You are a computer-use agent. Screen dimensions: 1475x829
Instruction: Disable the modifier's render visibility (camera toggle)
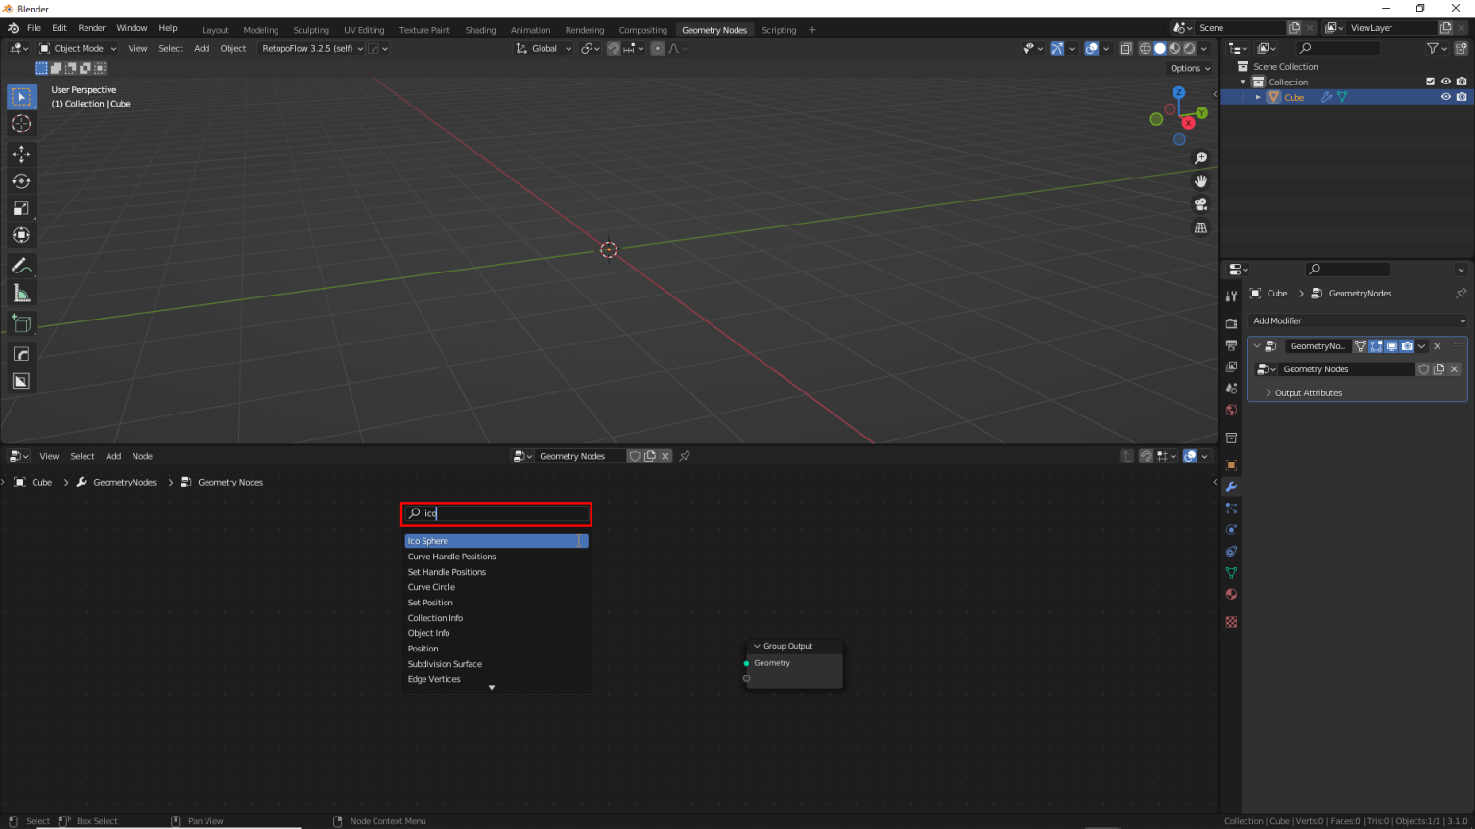pos(1406,346)
